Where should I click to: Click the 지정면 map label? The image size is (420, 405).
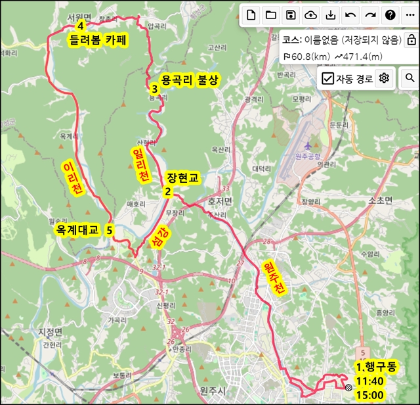pyautogui.click(x=50, y=331)
